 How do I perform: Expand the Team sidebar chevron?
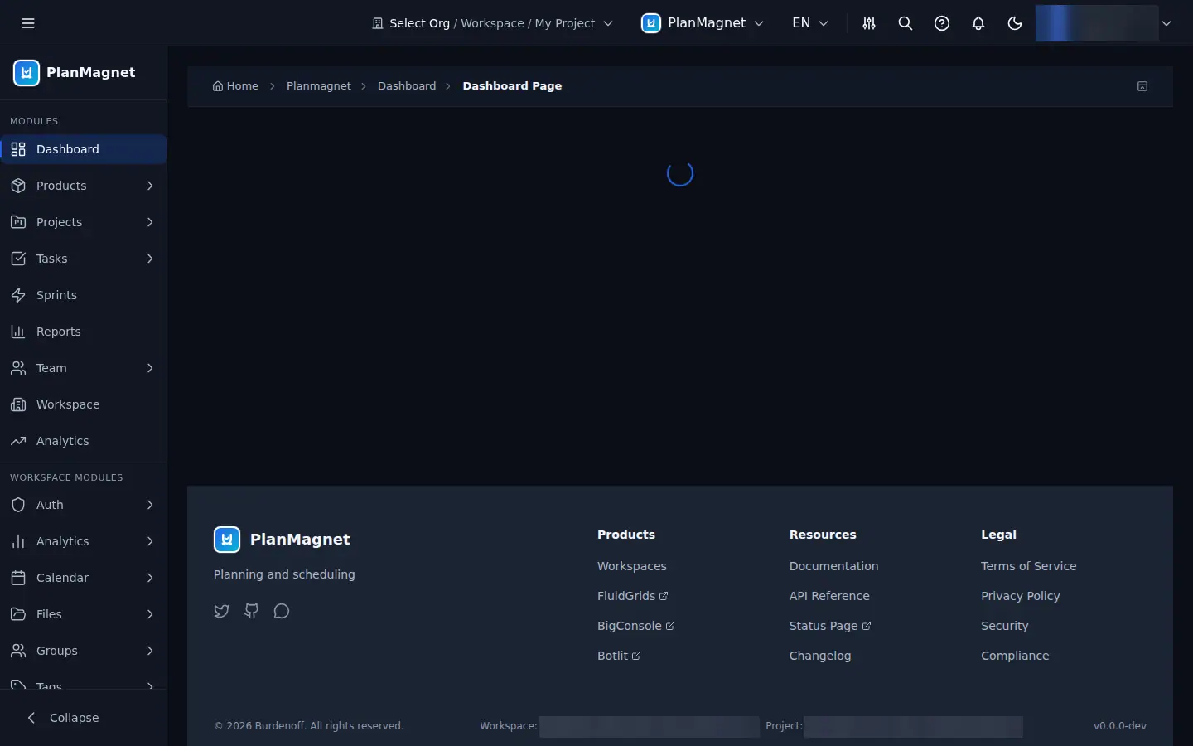click(x=150, y=368)
